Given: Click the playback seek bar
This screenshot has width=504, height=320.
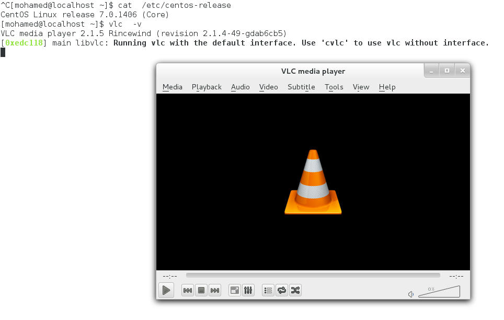Looking at the screenshot, I should [x=313, y=276].
